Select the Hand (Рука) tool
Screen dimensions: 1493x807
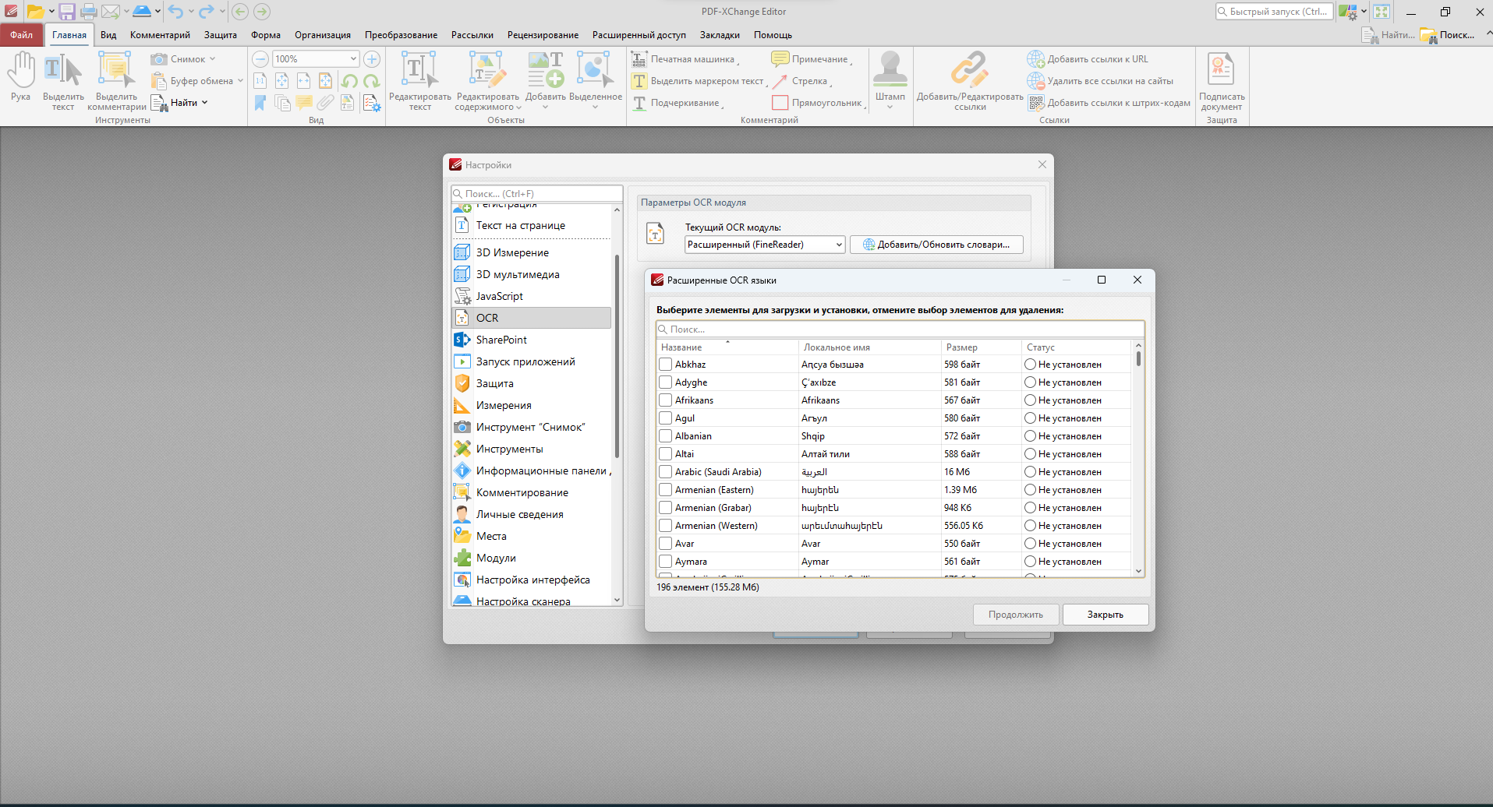tap(21, 76)
